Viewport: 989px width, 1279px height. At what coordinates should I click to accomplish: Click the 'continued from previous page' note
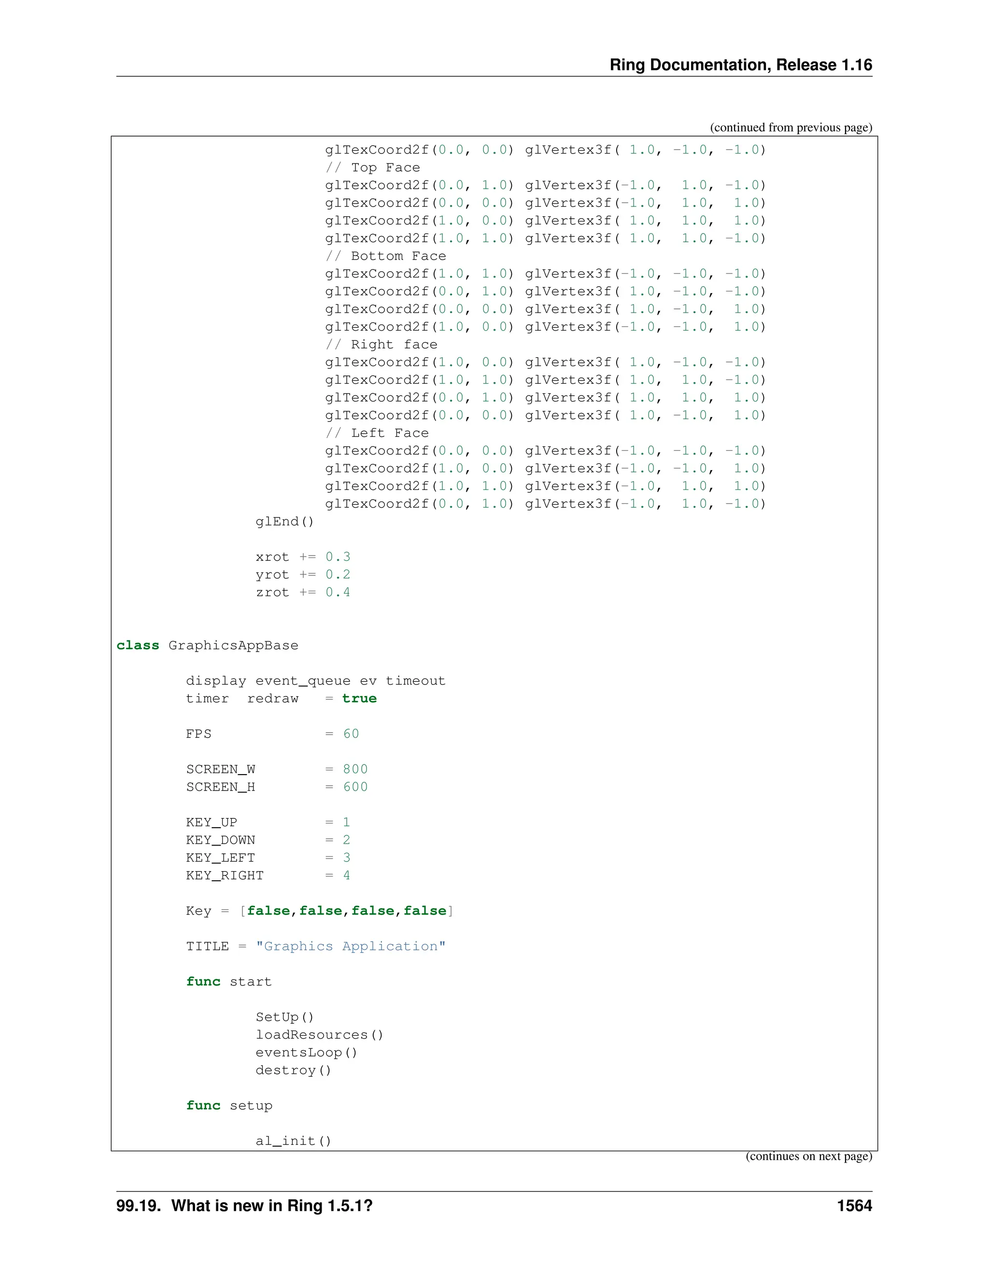tap(791, 127)
